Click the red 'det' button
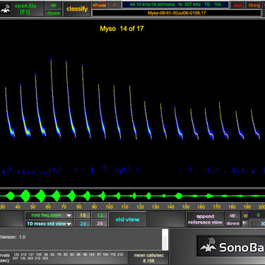This screenshot has width=265, height=265. coord(237,5)
